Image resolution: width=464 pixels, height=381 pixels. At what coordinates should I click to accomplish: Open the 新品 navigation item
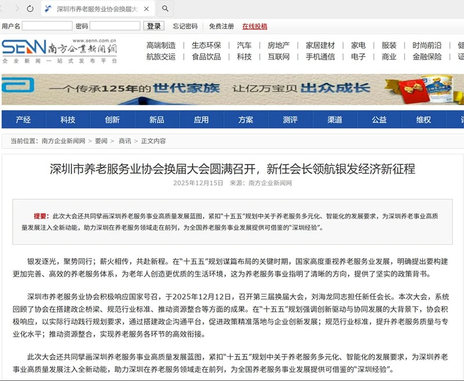[157, 119]
